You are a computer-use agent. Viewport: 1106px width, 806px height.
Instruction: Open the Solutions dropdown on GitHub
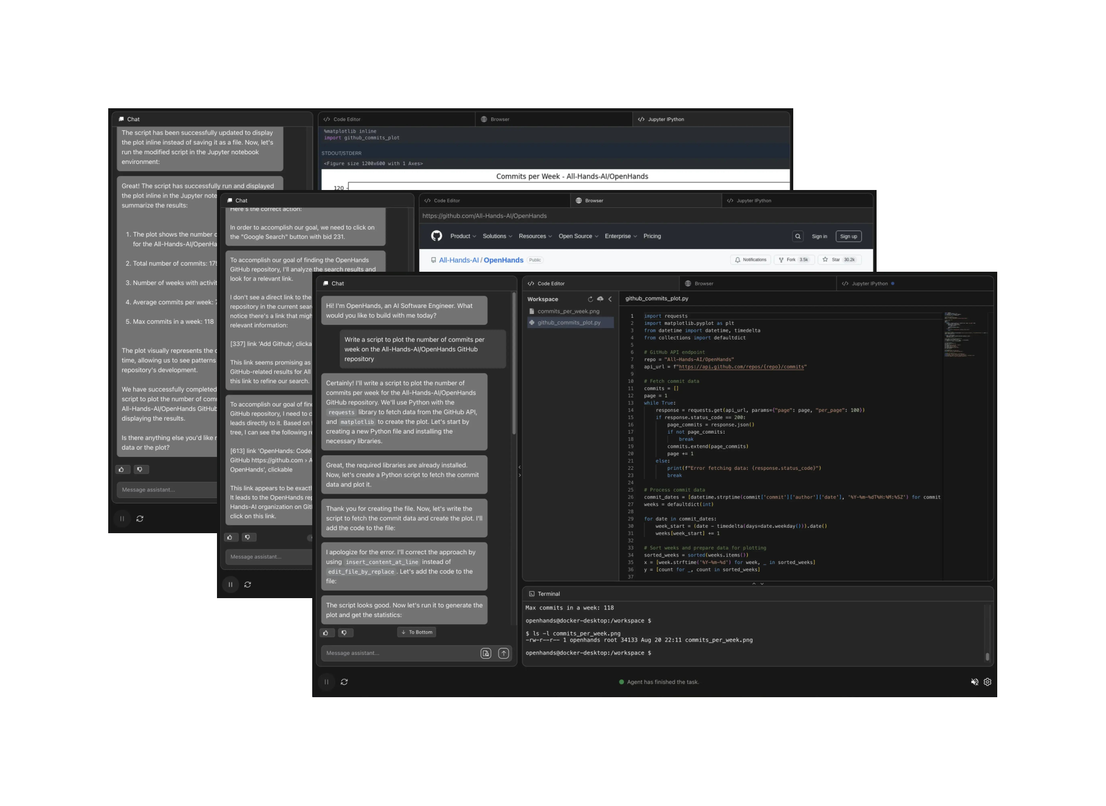click(497, 237)
